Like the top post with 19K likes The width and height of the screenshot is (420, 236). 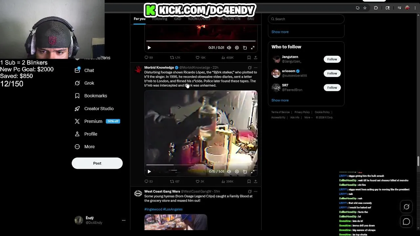click(x=200, y=57)
